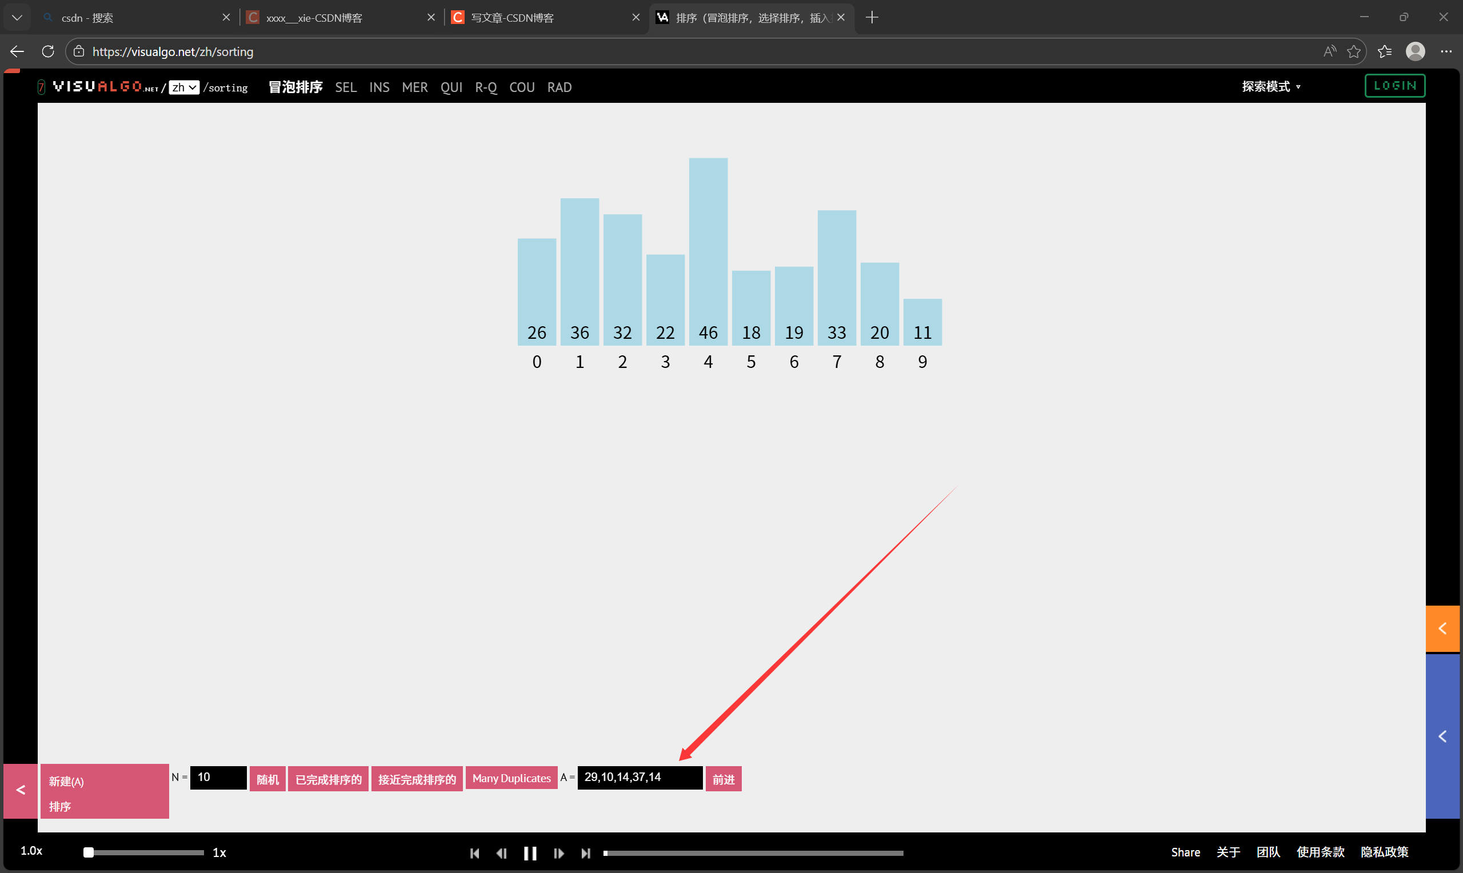This screenshot has width=1463, height=873.
Task: Jump to the last animation step
Action: pos(586,853)
